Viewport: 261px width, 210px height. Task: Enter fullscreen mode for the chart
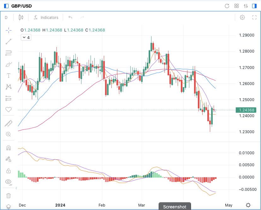(254, 18)
